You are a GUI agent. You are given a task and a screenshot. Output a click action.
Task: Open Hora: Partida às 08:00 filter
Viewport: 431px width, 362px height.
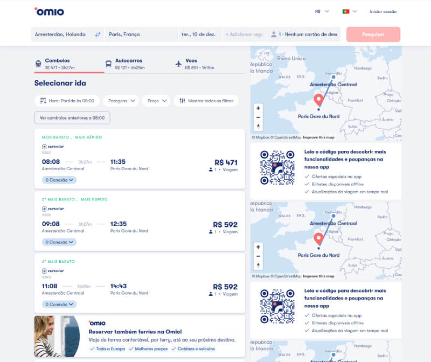click(67, 101)
